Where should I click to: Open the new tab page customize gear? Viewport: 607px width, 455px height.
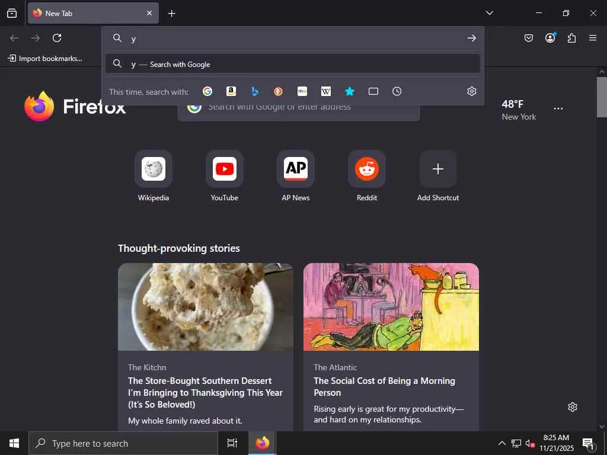573,407
